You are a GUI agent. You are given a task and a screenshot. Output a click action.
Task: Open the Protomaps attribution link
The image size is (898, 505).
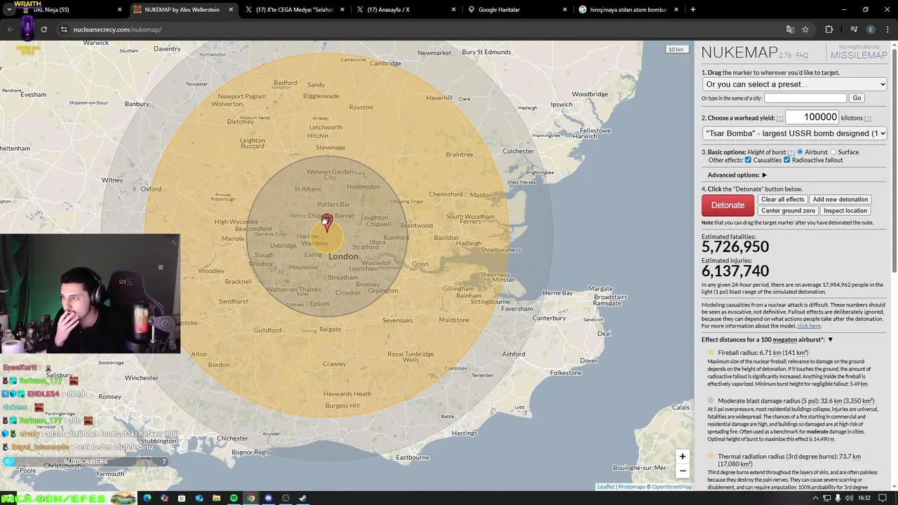point(631,487)
